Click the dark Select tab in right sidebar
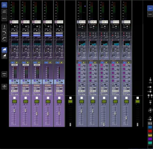Screen dimensions: 153x149 tap(150, 14)
